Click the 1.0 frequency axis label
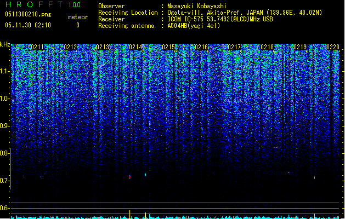The height and width of the screenshot is (219, 345). point(5,99)
